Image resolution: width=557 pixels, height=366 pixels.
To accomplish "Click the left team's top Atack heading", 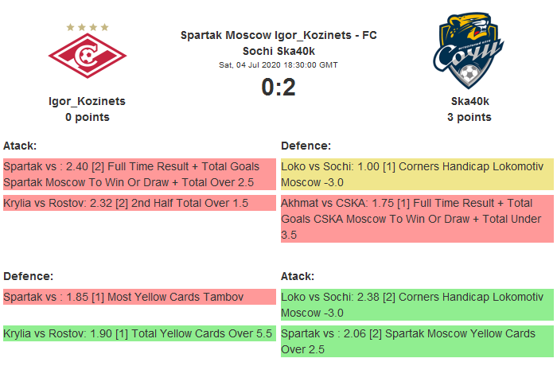I will point(20,146).
